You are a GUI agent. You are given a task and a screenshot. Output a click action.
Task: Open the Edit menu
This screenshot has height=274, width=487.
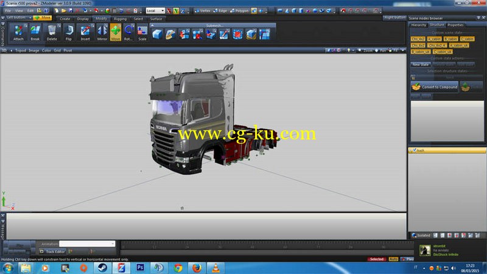click(30, 10)
